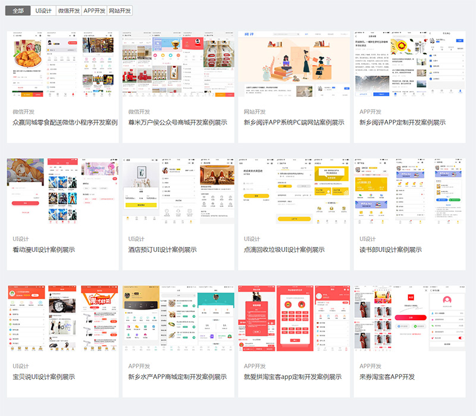
Task: Open the 来券淘宝客APP开发 title link
Action: [387, 377]
